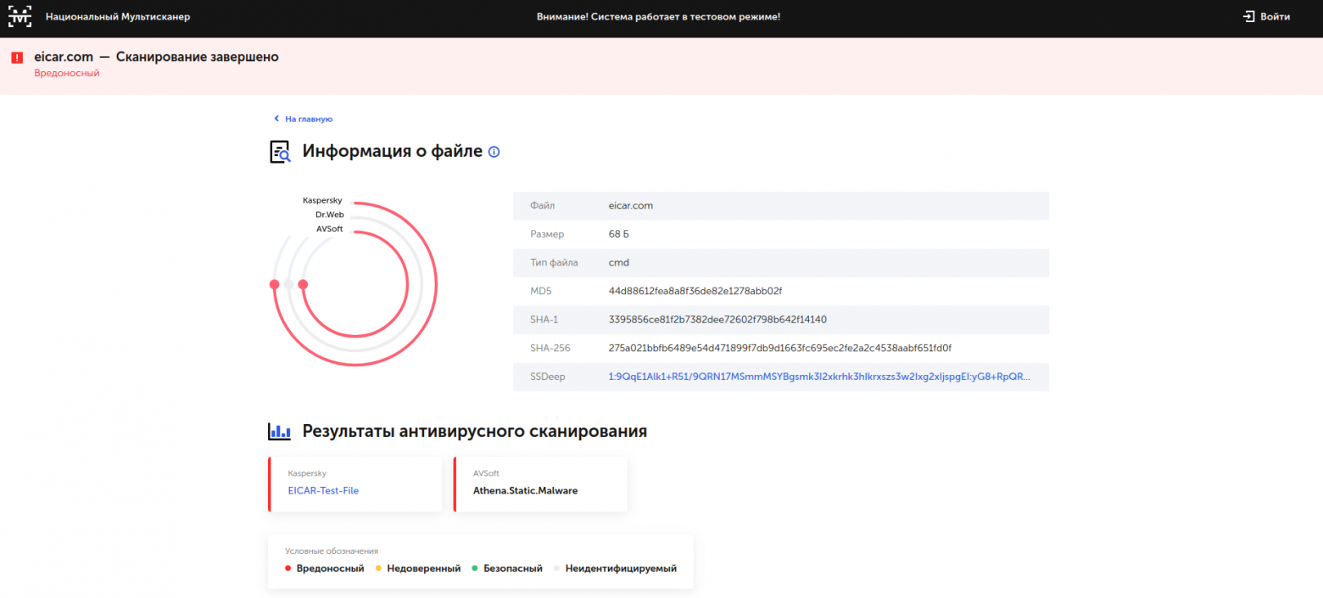Open the SSDeep hash link
Image resolution: width=1323 pixels, height=598 pixels.
pos(819,377)
